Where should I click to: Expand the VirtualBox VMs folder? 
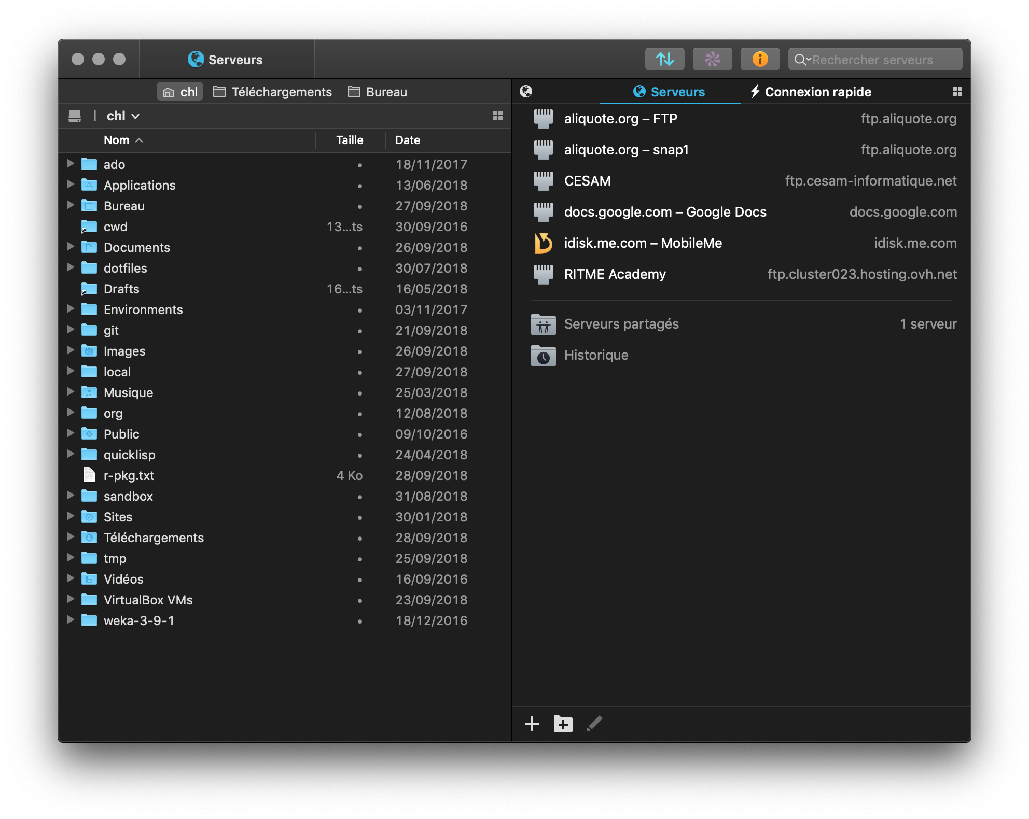click(x=71, y=600)
